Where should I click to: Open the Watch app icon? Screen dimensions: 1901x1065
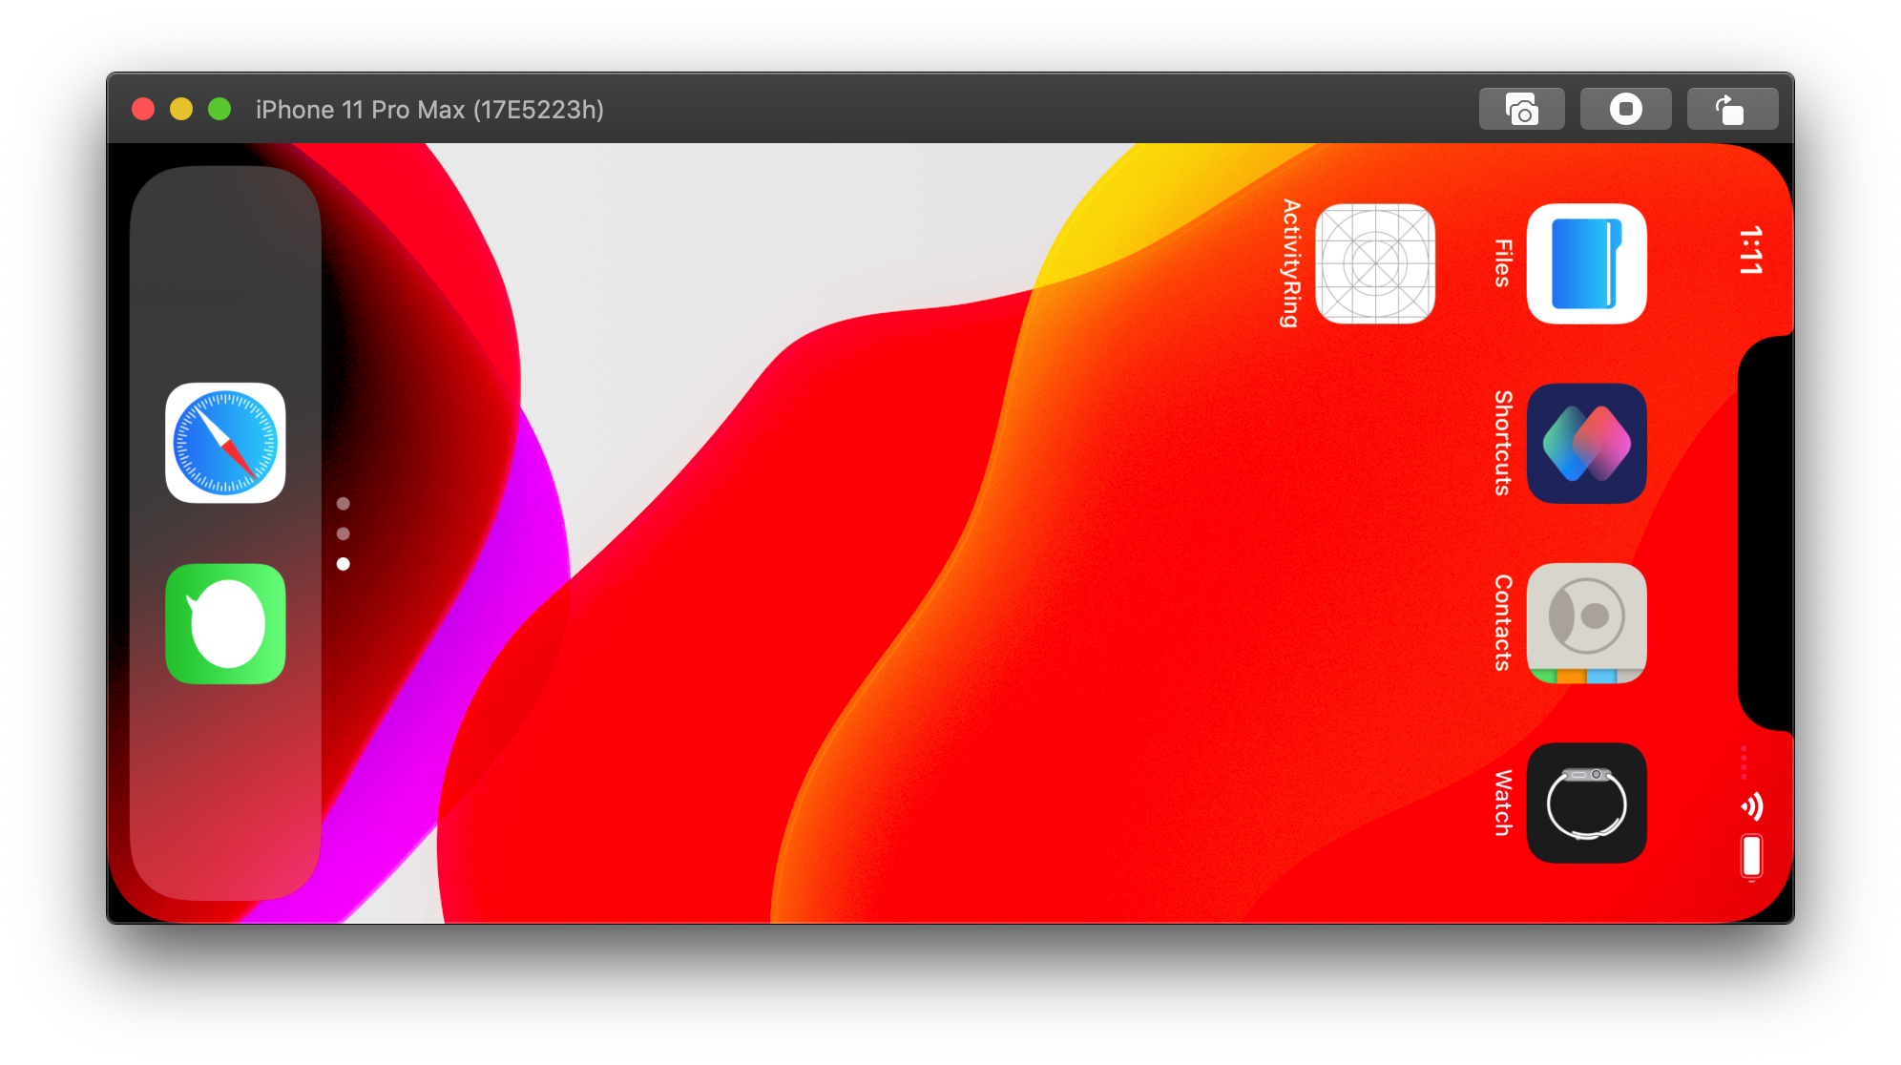[x=1586, y=803]
